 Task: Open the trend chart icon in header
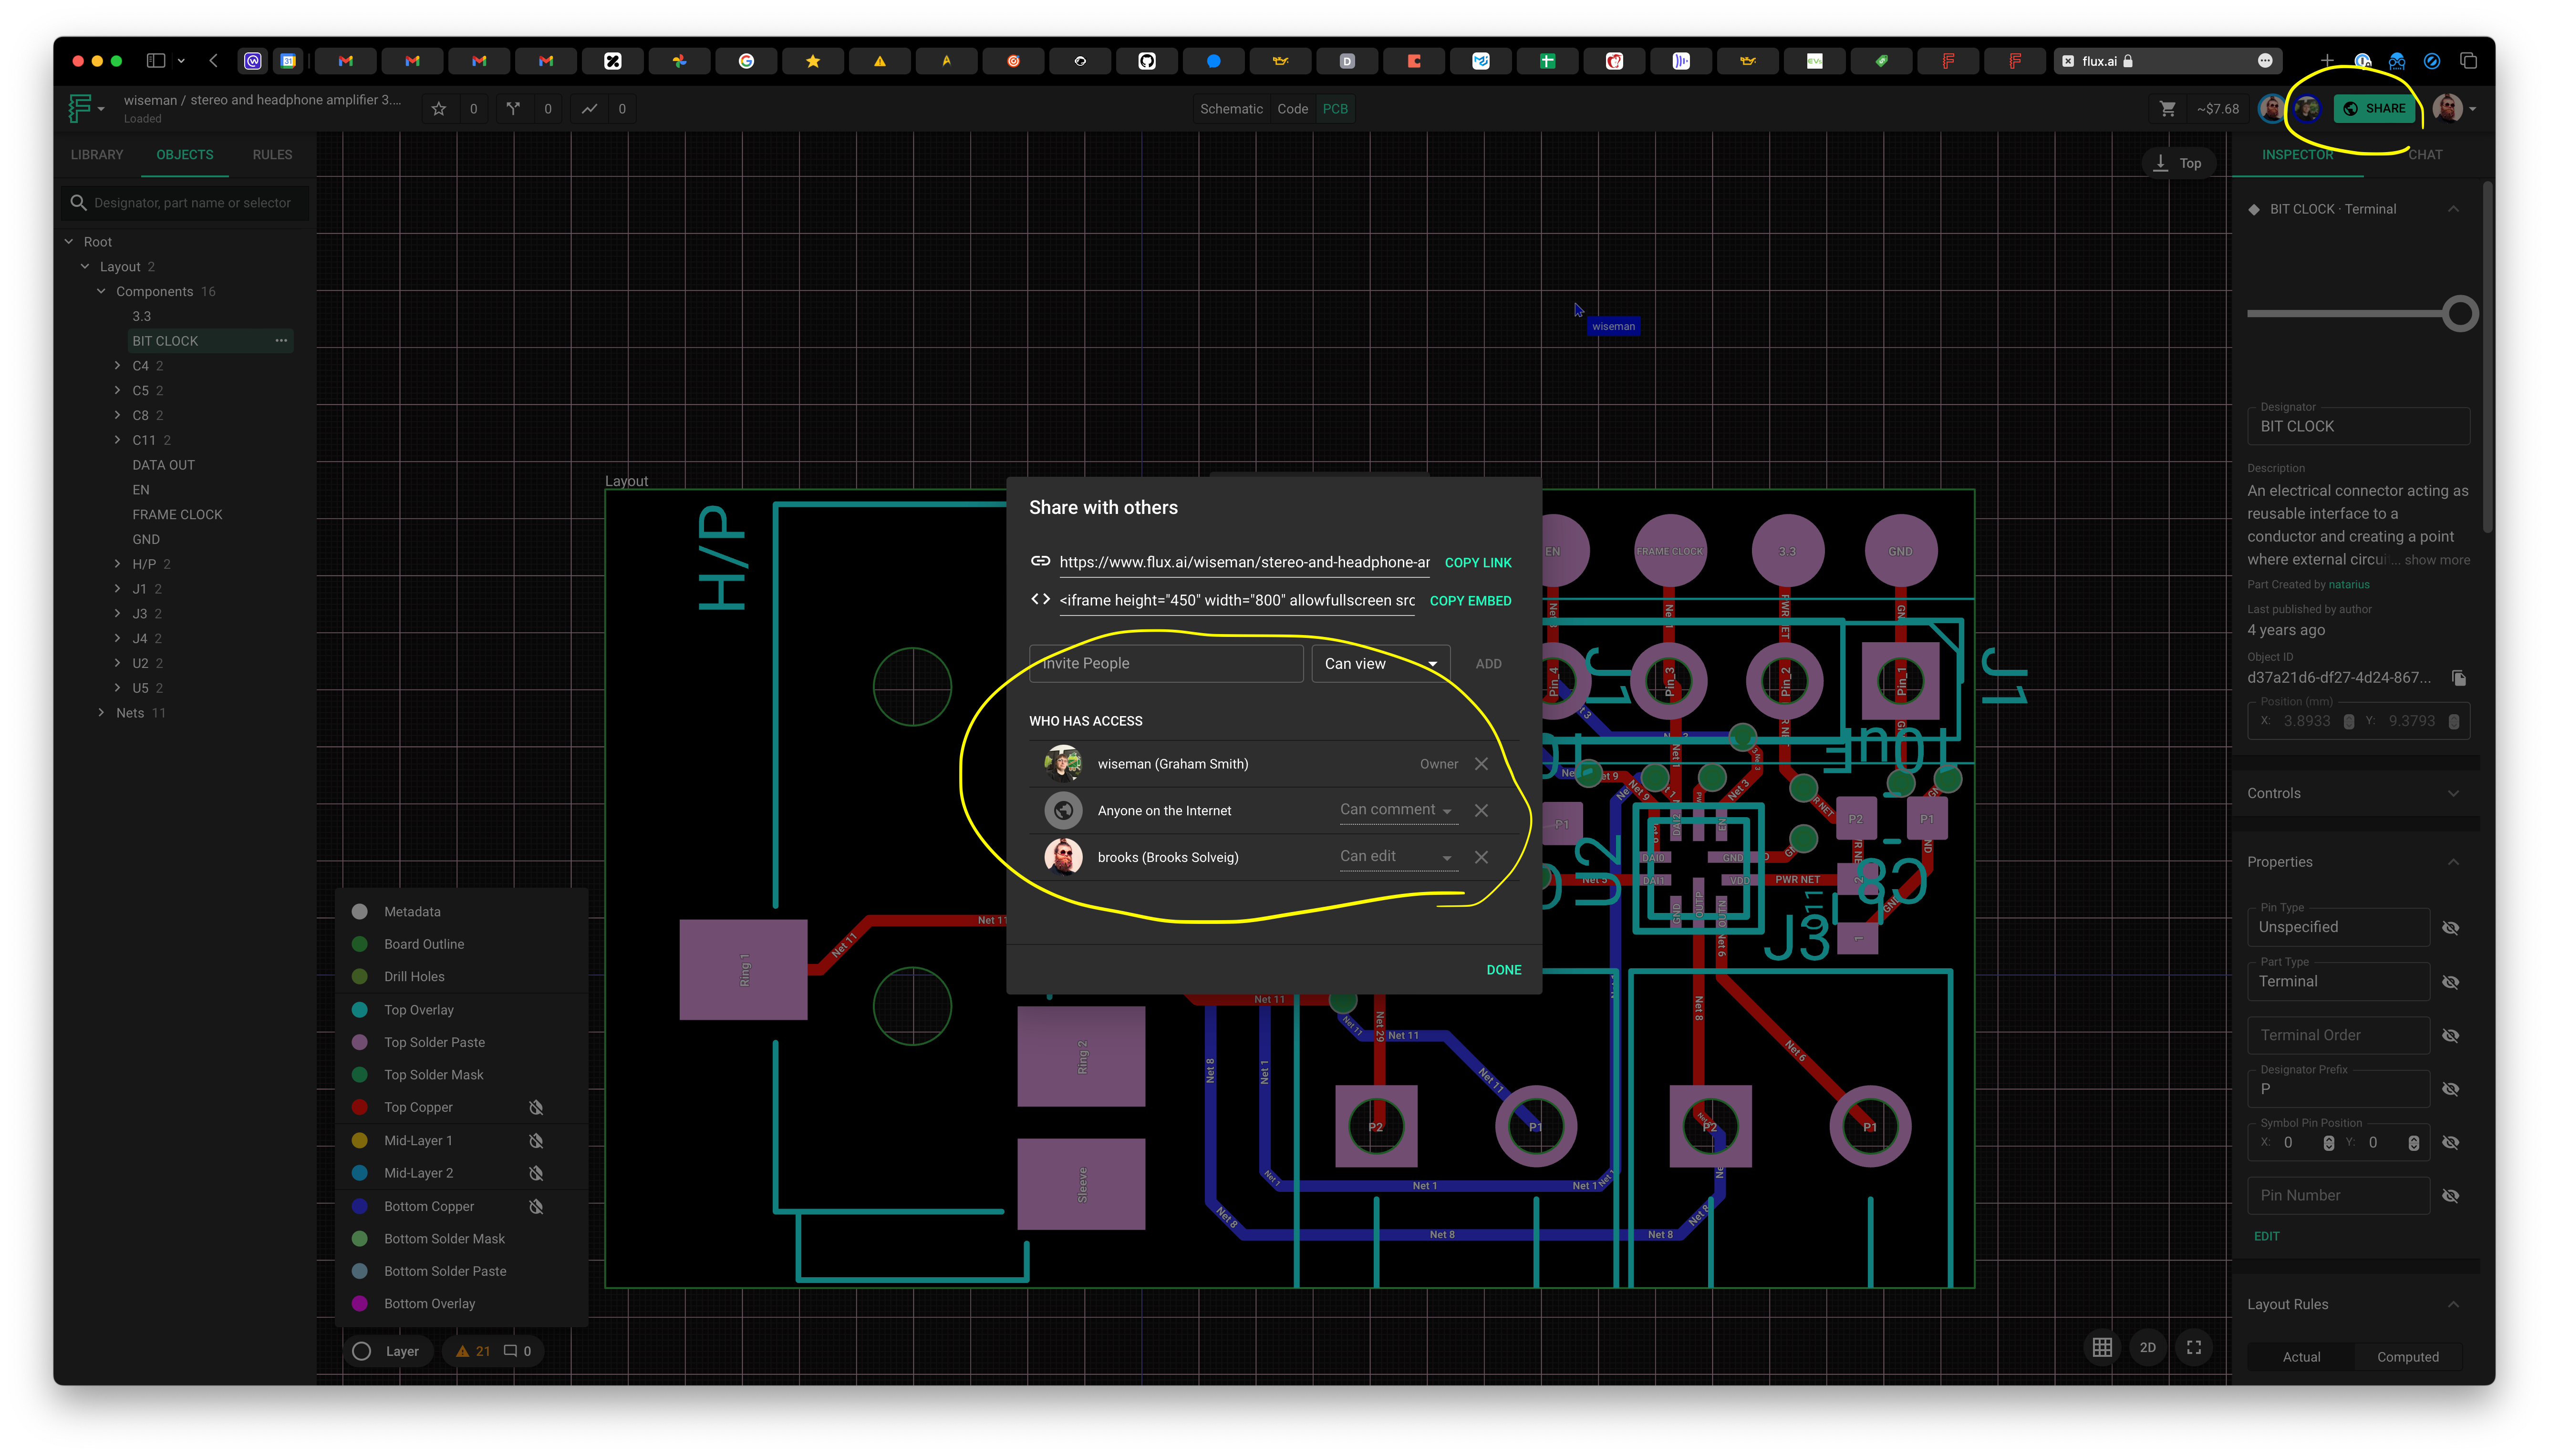589,109
